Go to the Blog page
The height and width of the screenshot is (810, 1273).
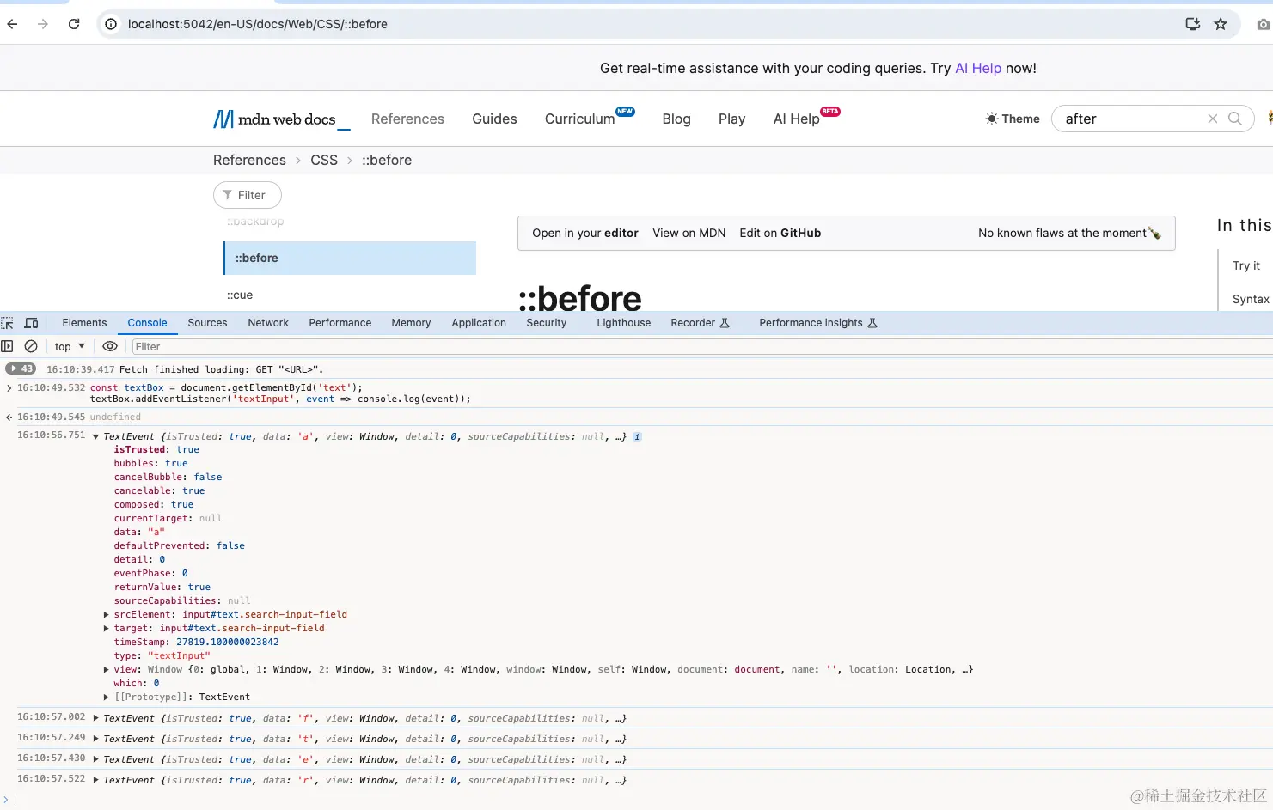(x=676, y=119)
